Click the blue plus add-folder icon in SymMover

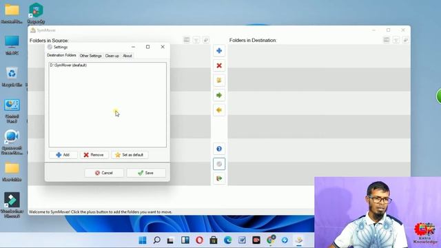tap(219, 51)
